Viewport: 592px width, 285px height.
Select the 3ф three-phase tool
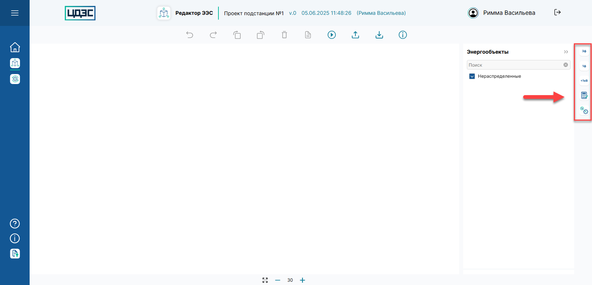point(584,51)
